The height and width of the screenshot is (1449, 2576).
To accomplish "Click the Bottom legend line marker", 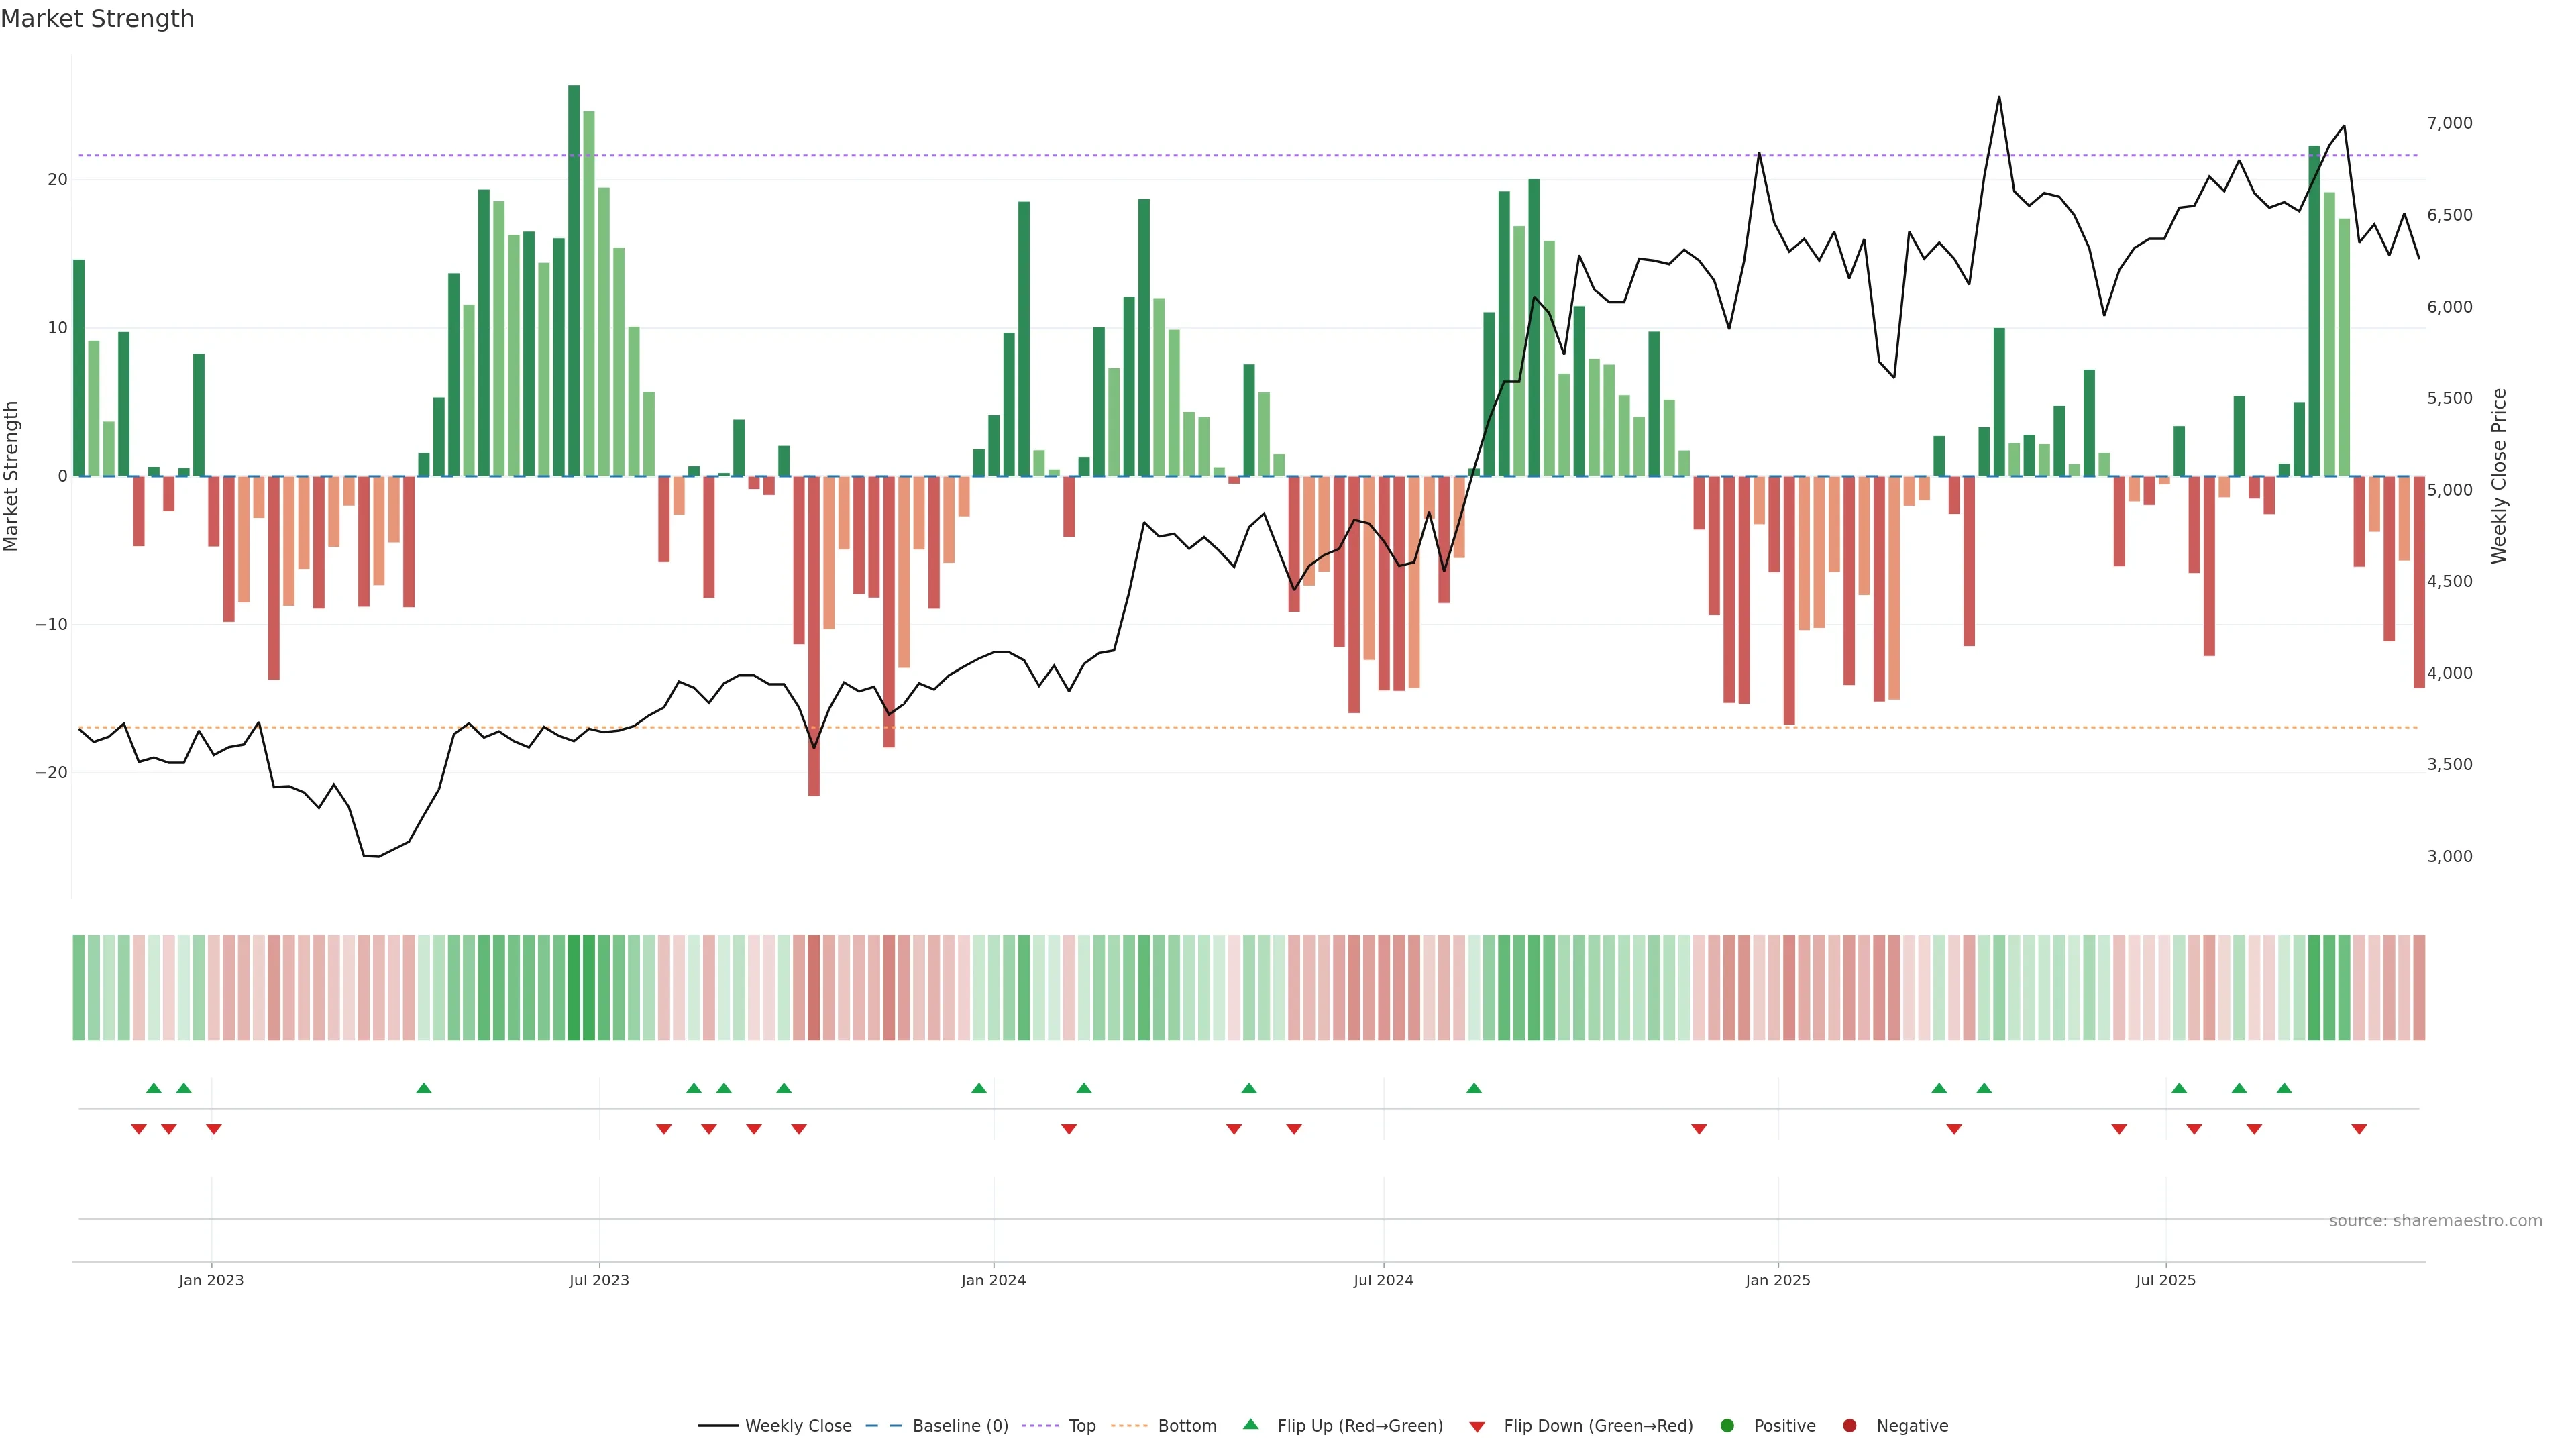I will click(x=1129, y=1426).
